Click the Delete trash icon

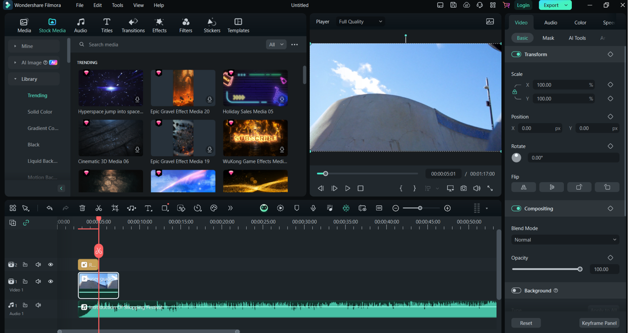click(82, 208)
